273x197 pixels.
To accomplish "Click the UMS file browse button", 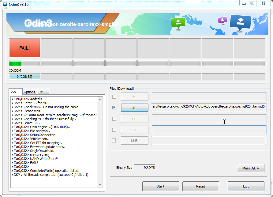I will point(135,141).
